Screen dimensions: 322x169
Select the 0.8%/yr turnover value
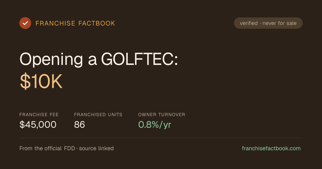(x=155, y=125)
